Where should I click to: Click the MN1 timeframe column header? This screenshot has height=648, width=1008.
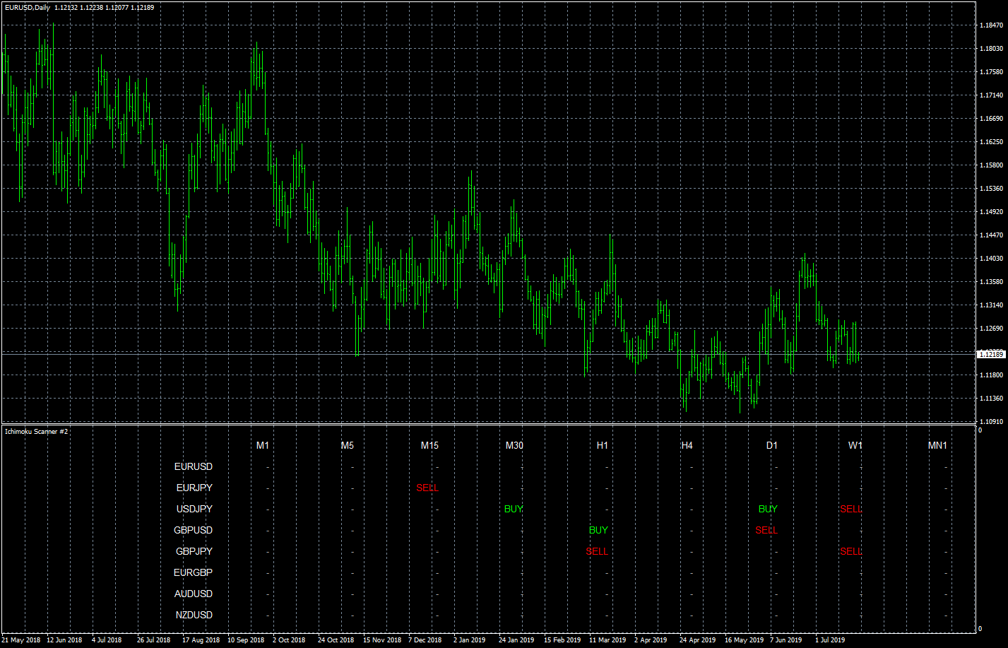pyautogui.click(x=937, y=445)
